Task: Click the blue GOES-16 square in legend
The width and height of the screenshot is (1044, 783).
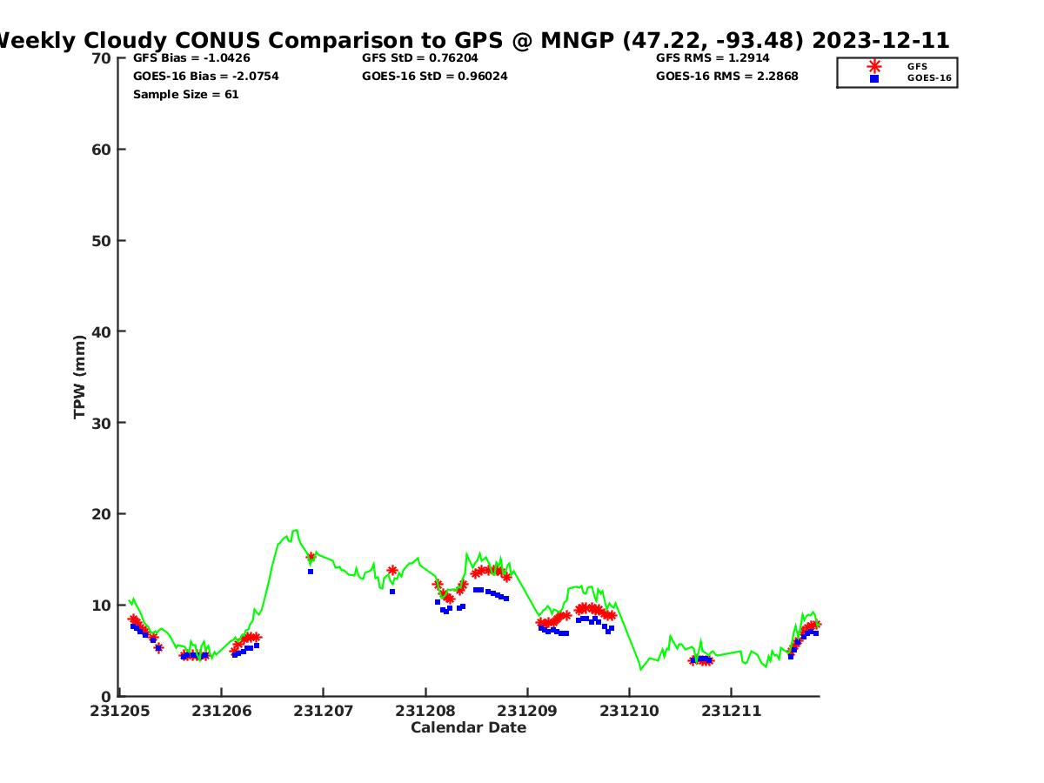Action: click(874, 78)
